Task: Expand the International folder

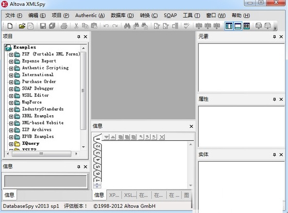Action: click(x=11, y=75)
